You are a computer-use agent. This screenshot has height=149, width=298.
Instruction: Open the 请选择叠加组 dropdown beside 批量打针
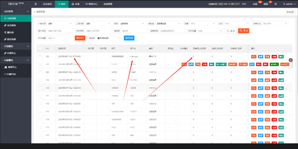(x=109, y=38)
